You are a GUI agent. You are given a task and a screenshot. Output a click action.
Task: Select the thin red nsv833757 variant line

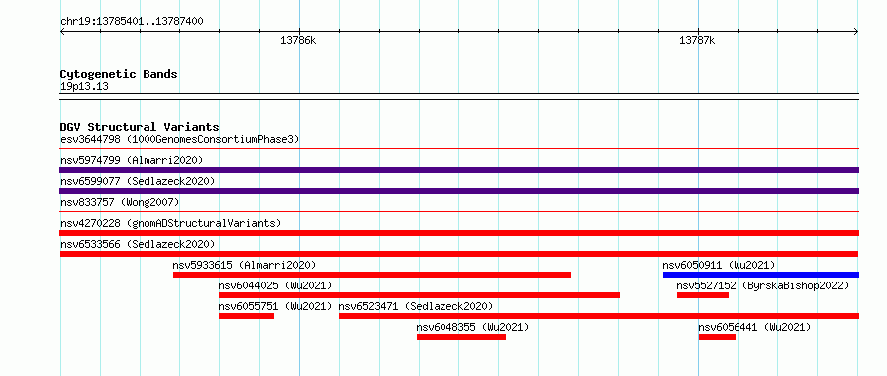click(459, 212)
